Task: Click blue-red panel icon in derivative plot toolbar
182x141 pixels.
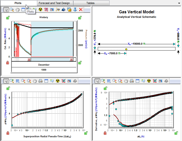Action: tap(160, 81)
